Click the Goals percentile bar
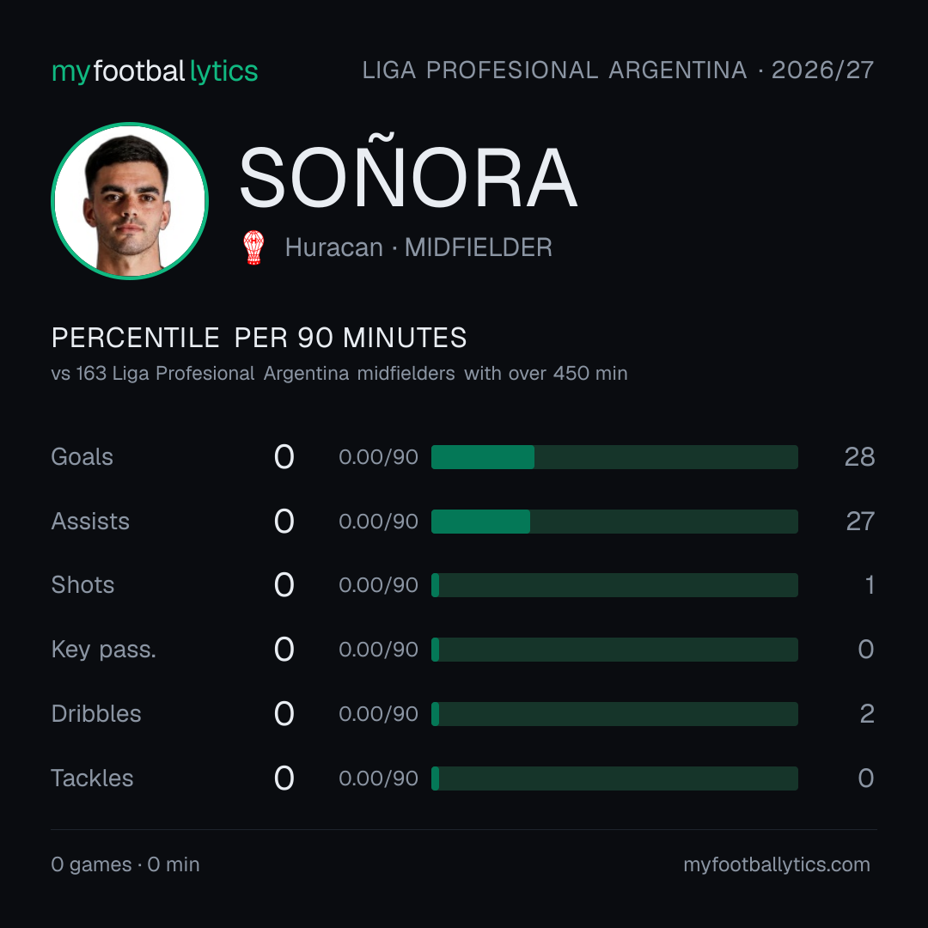 point(614,457)
